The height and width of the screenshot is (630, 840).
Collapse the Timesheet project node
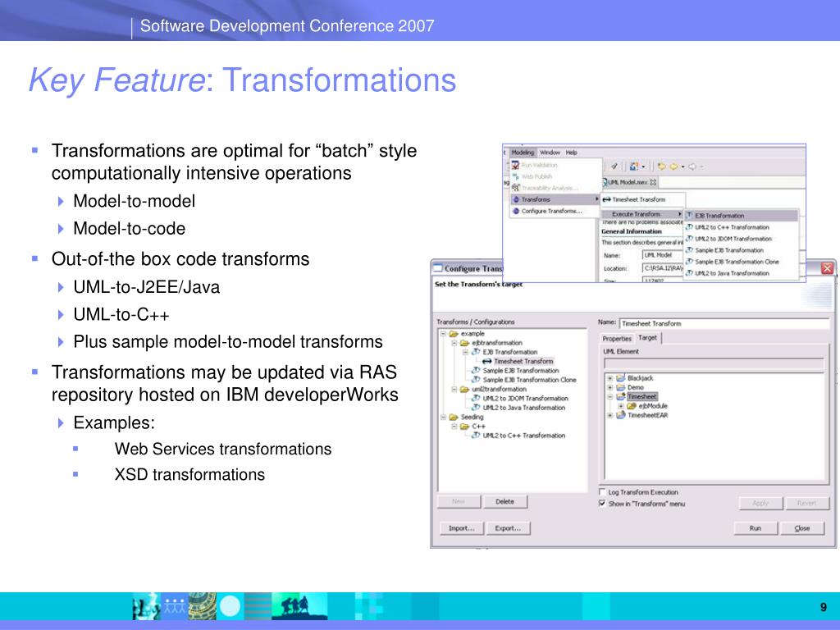pyautogui.click(x=610, y=396)
